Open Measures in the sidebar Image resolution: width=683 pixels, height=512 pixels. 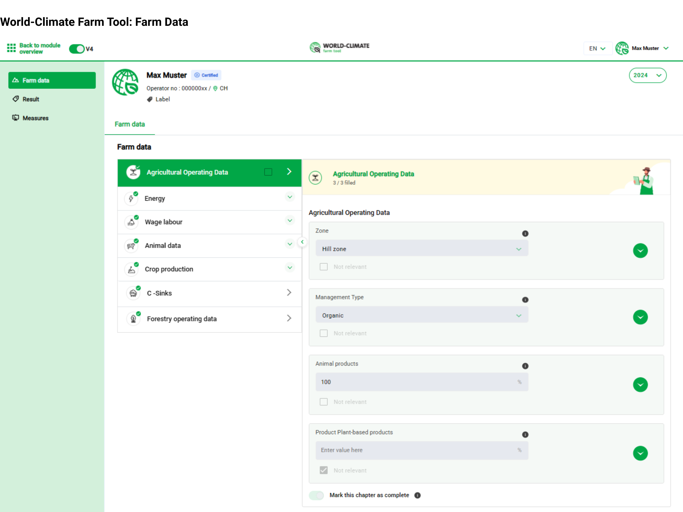tap(35, 118)
